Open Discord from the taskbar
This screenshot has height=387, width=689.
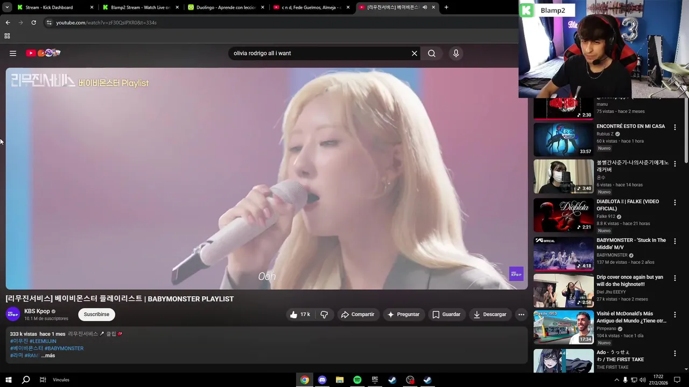[322, 380]
